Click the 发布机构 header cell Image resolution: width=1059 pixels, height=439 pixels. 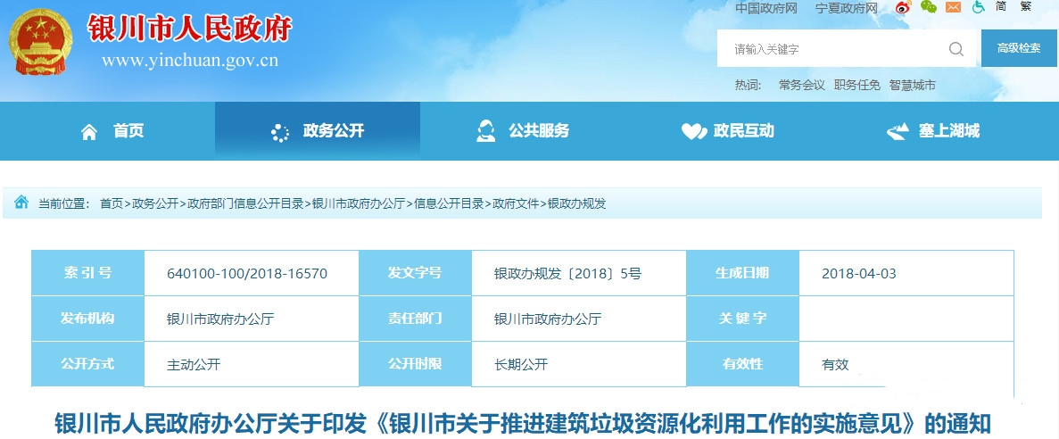(x=87, y=319)
